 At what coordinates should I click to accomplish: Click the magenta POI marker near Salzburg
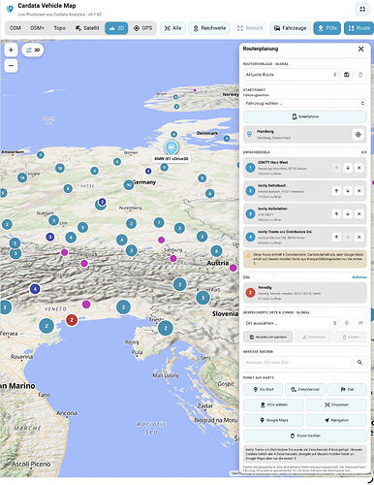[173, 258]
